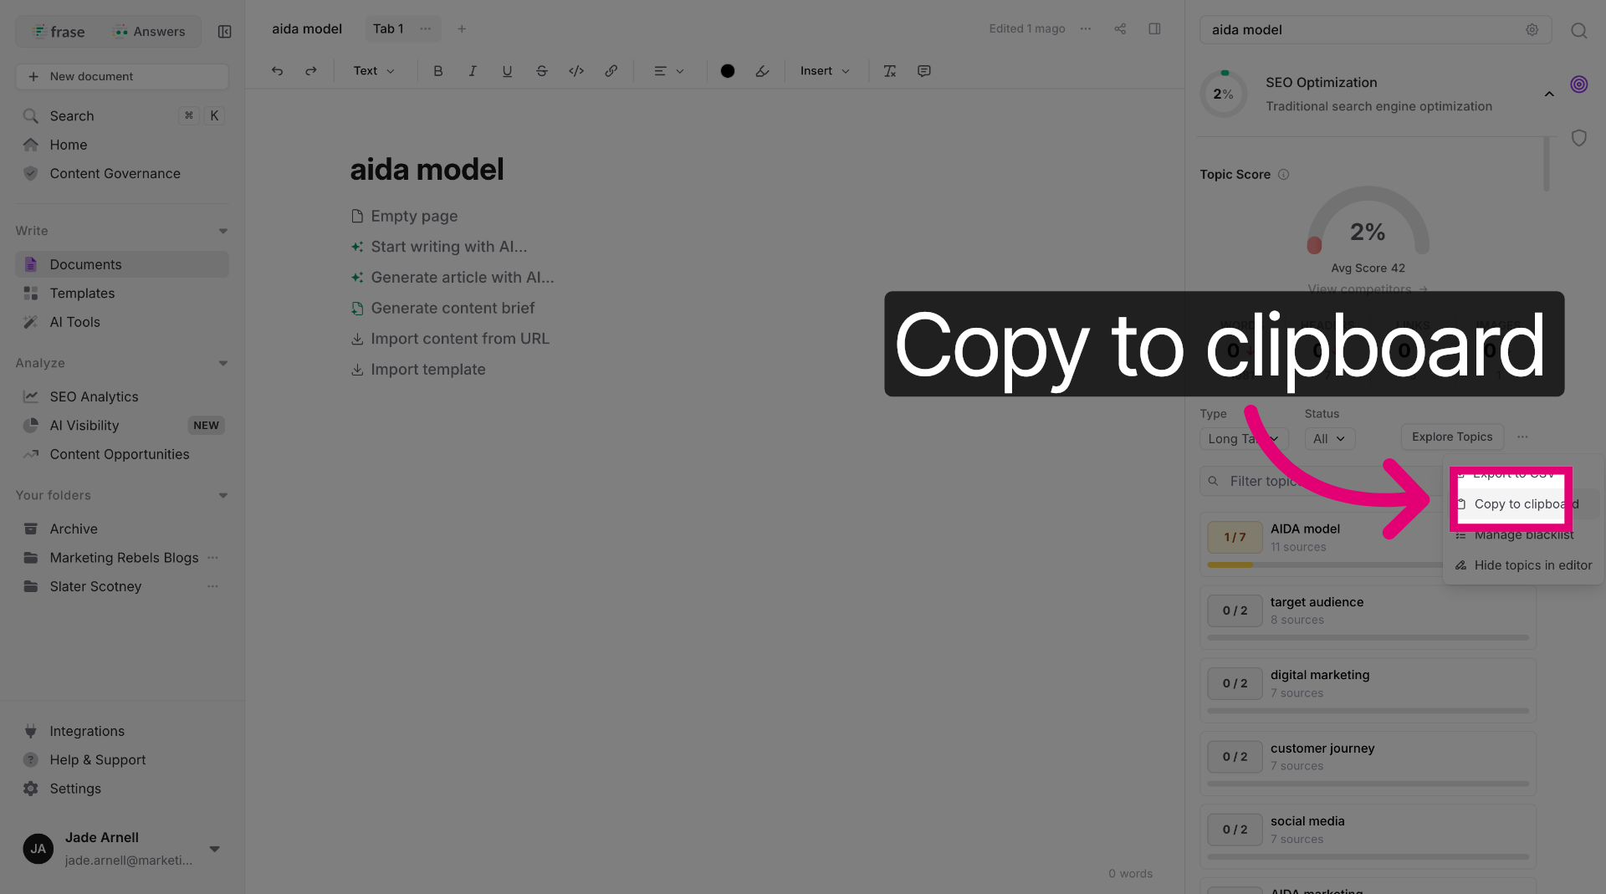Image resolution: width=1606 pixels, height=894 pixels.
Task: Open Content Governance
Action: [x=122, y=173]
